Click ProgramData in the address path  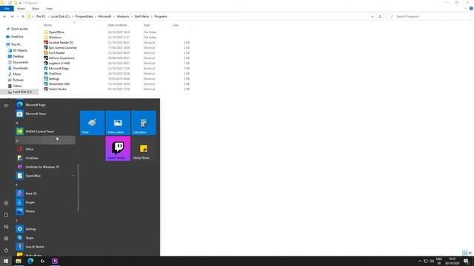pyautogui.click(x=84, y=16)
